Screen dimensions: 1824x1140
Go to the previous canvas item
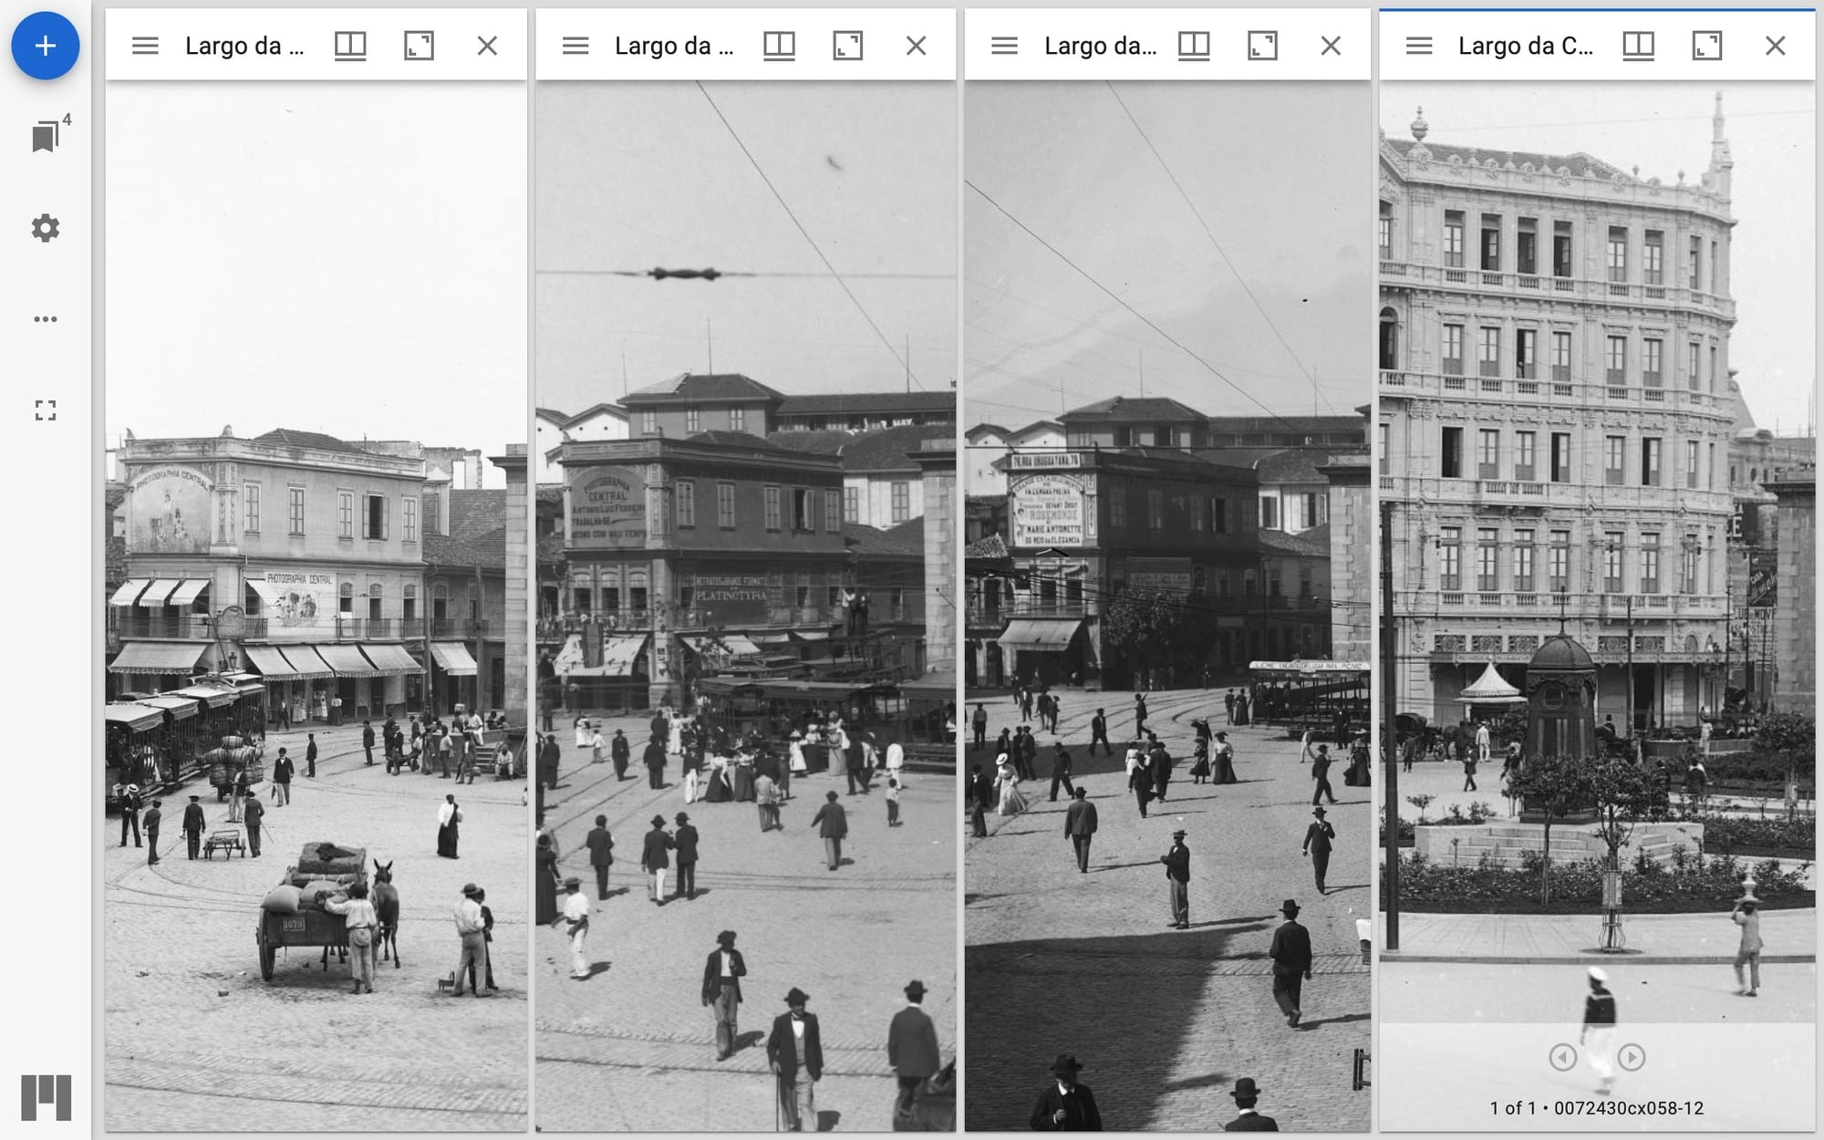(x=1562, y=1057)
